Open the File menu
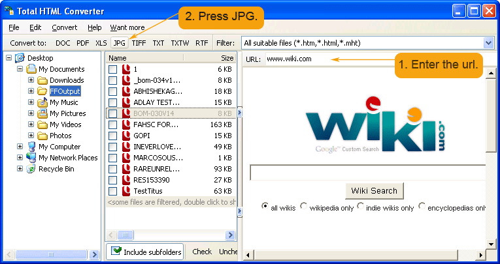The width and height of the screenshot is (500, 264). 14,27
